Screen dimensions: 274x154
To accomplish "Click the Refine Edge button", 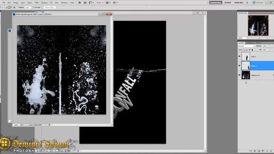I will coord(50,8).
